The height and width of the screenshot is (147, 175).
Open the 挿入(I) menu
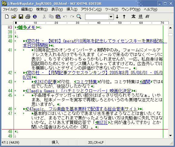pyautogui.click(x=72, y=9)
